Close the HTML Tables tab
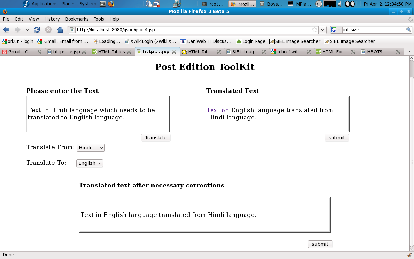 [x=129, y=52]
